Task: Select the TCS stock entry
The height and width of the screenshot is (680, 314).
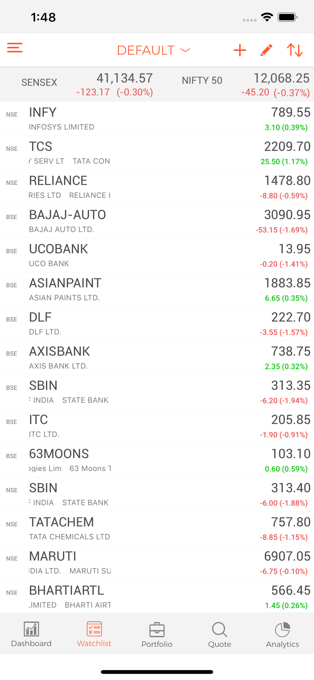Action: pos(157,153)
